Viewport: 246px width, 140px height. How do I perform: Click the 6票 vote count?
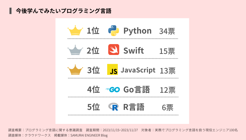168,107
